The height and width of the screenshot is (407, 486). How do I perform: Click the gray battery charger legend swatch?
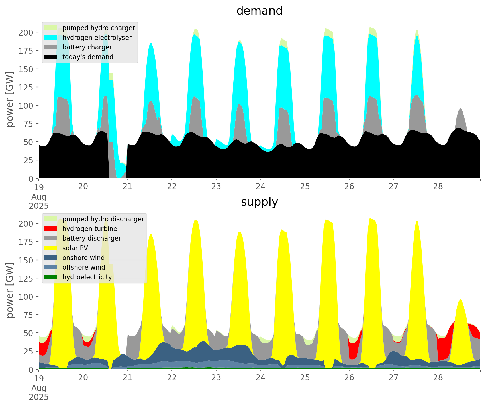[x=51, y=47]
